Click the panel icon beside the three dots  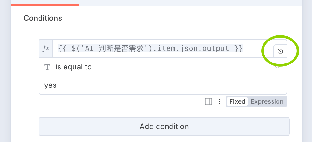point(209,101)
